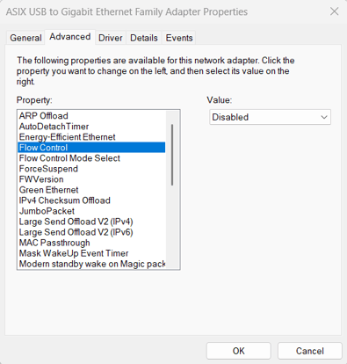
Task: Select Green Ethernet property
Action: point(91,190)
